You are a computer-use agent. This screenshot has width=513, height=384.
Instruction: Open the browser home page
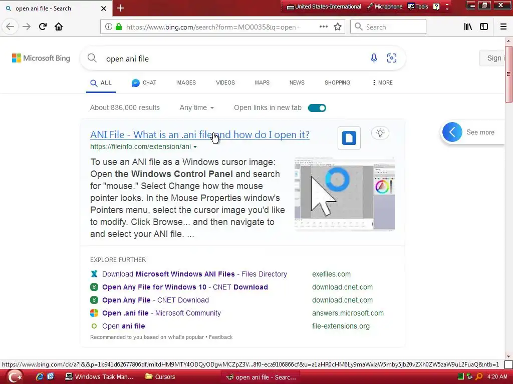(x=59, y=26)
